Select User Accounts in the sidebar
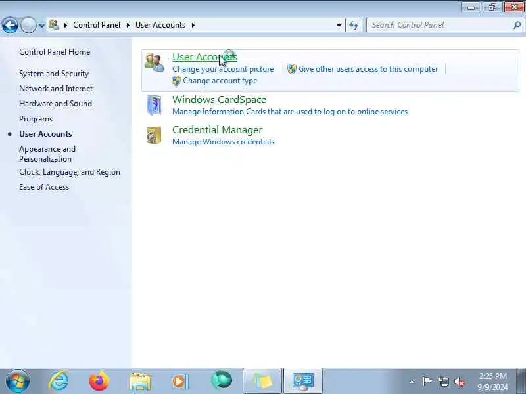 click(x=45, y=134)
